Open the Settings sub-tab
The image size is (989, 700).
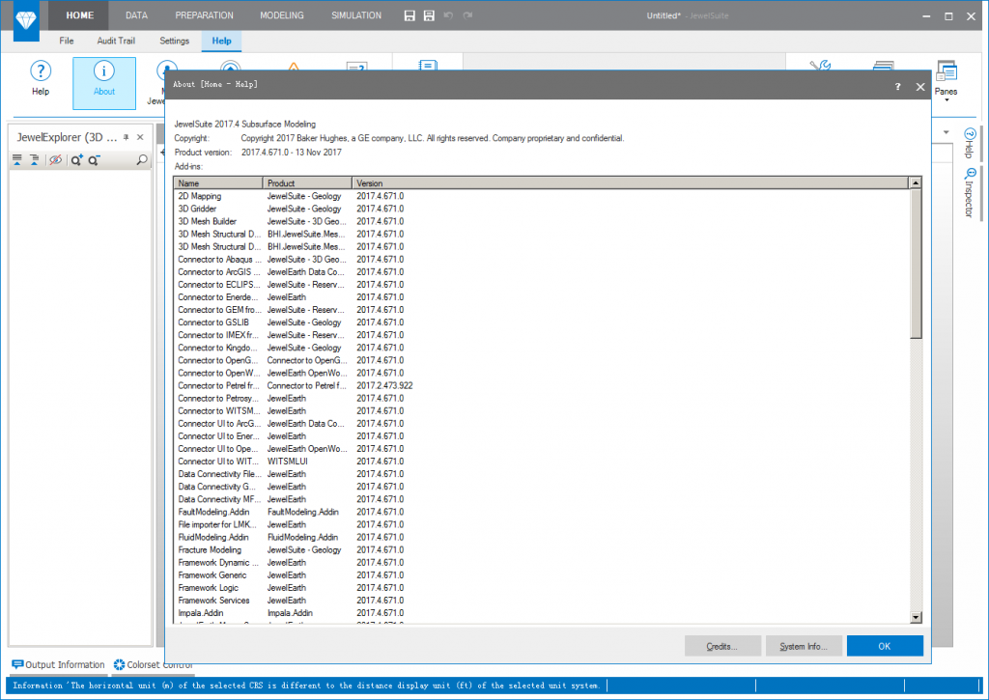[174, 41]
